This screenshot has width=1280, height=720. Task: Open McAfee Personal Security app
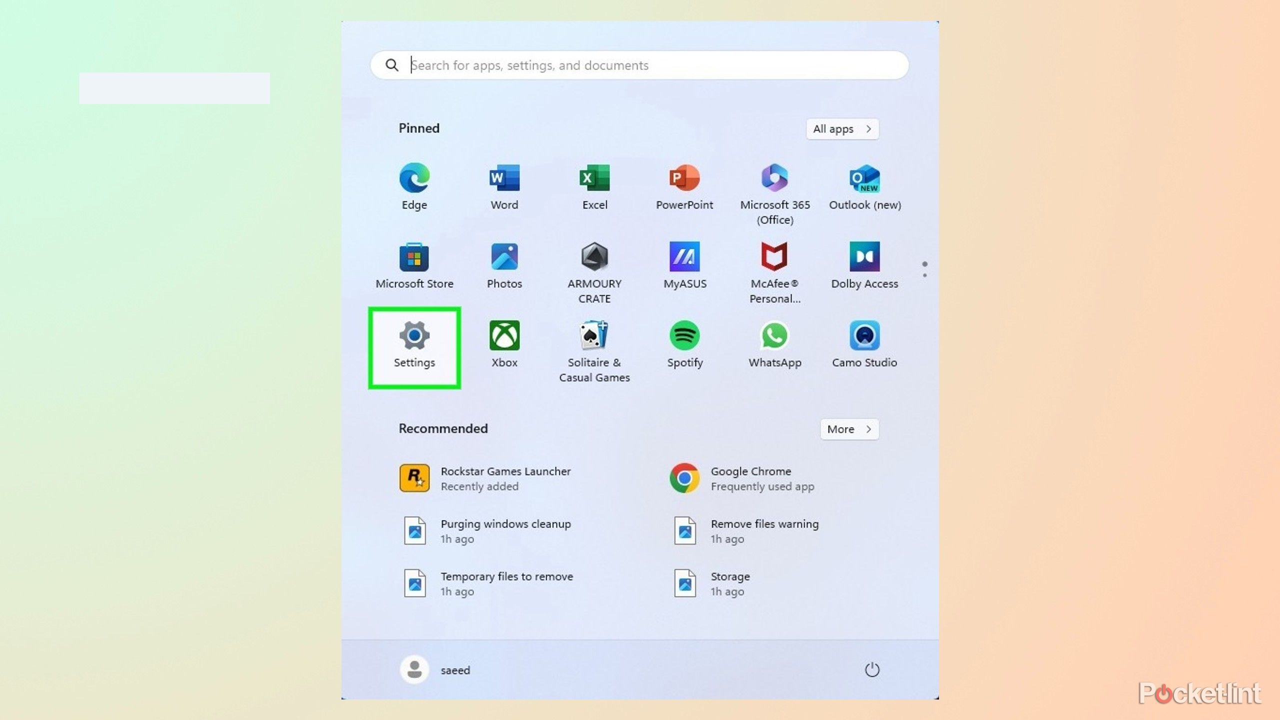774,273
